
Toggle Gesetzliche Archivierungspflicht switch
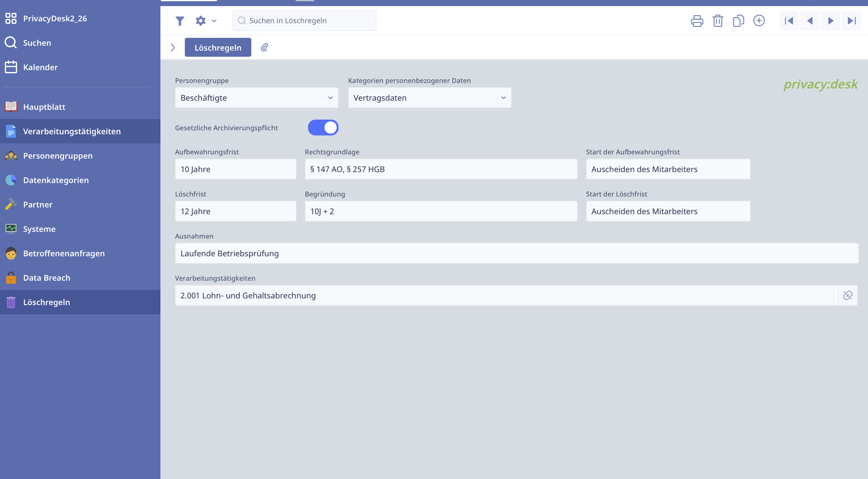tap(323, 128)
